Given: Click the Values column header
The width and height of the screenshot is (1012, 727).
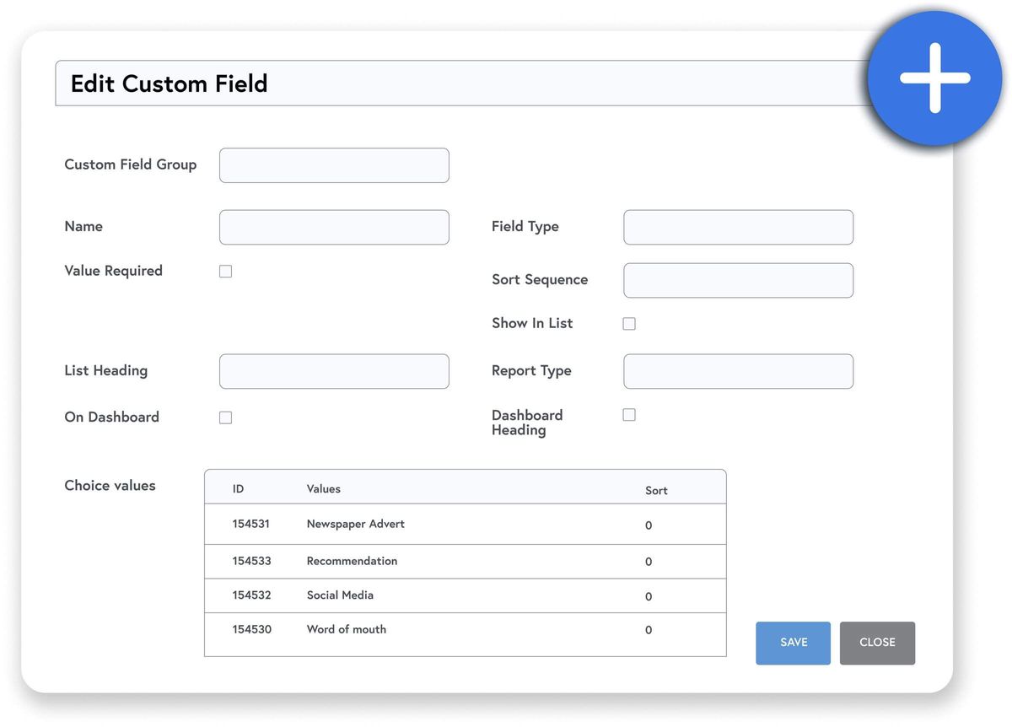Looking at the screenshot, I should pyautogui.click(x=323, y=489).
